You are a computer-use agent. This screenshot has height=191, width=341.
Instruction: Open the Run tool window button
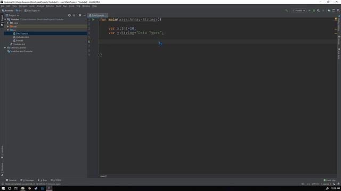coord(43,180)
